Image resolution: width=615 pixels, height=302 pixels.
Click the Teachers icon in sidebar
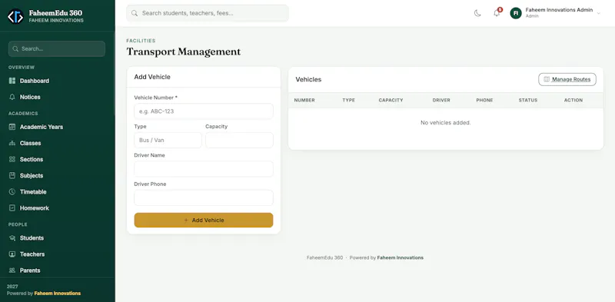(12, 254)
